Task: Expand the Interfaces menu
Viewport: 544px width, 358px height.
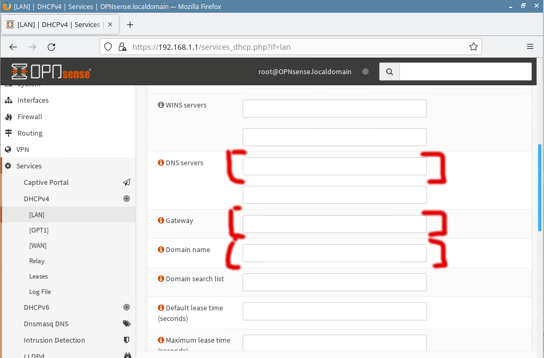Action: pyautogui.click(x=33, y=100)
